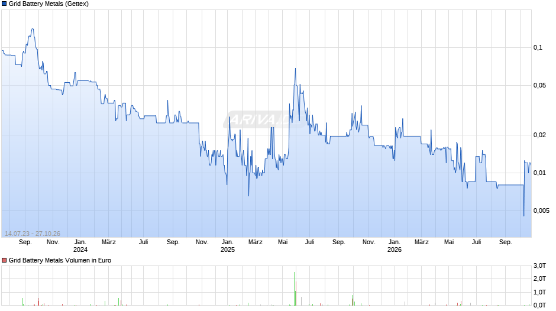Click the sharp price dip near chart's right end
This screenshot has width=556, height=311.
tap(523, 215)
